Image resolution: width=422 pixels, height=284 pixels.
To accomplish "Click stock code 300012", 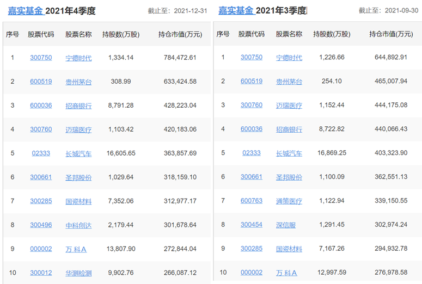I will 41,273.
